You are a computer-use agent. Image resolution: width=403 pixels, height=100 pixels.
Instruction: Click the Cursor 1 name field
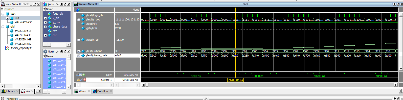[100, 80]
